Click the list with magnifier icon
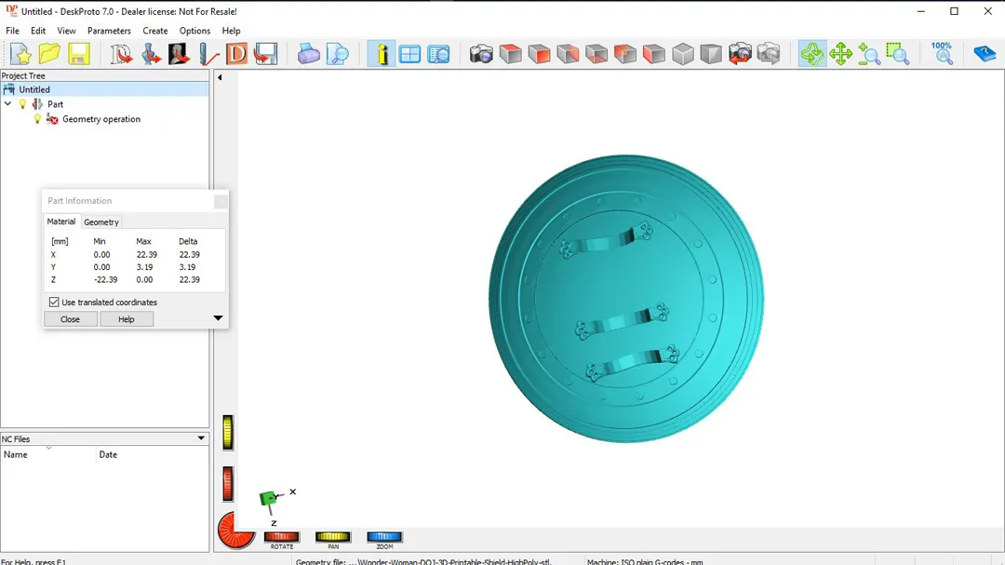 click(x=438, y=54)
